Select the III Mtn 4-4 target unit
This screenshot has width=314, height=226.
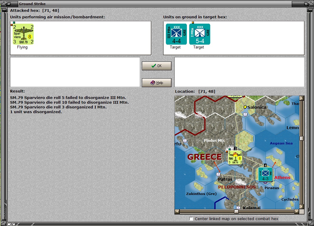(176, 34)
